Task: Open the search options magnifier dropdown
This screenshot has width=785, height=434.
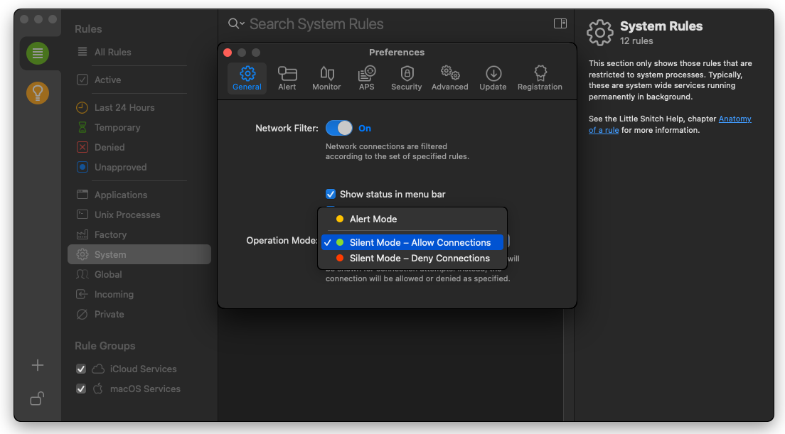Action: point(235,24)
